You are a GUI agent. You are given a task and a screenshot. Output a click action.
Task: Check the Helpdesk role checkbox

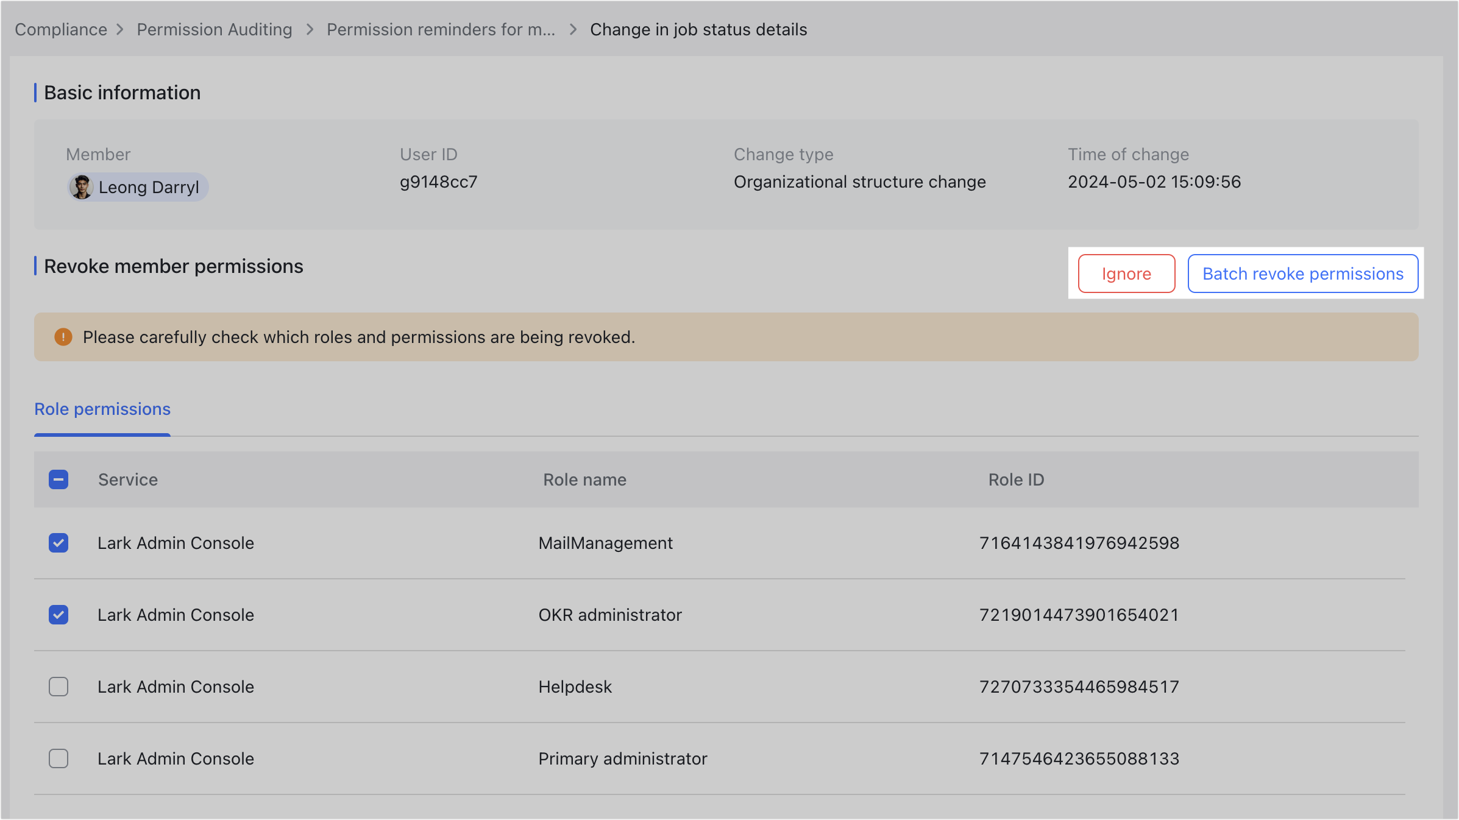coord(58,687)
